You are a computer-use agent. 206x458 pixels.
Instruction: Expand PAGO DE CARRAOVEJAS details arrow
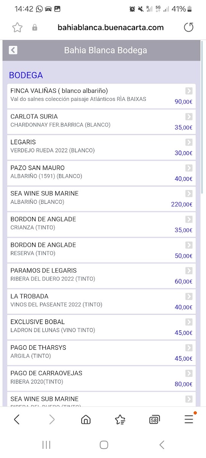(x=189, y=373)
